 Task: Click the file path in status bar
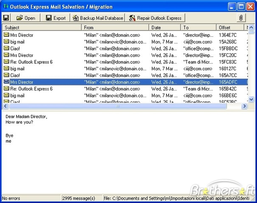pyautogui.click(x=177, y=198)
